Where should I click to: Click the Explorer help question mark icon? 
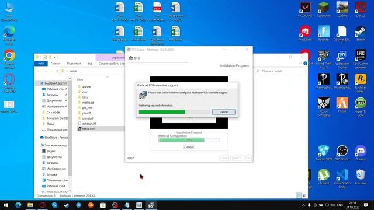[x=305, y=64]
